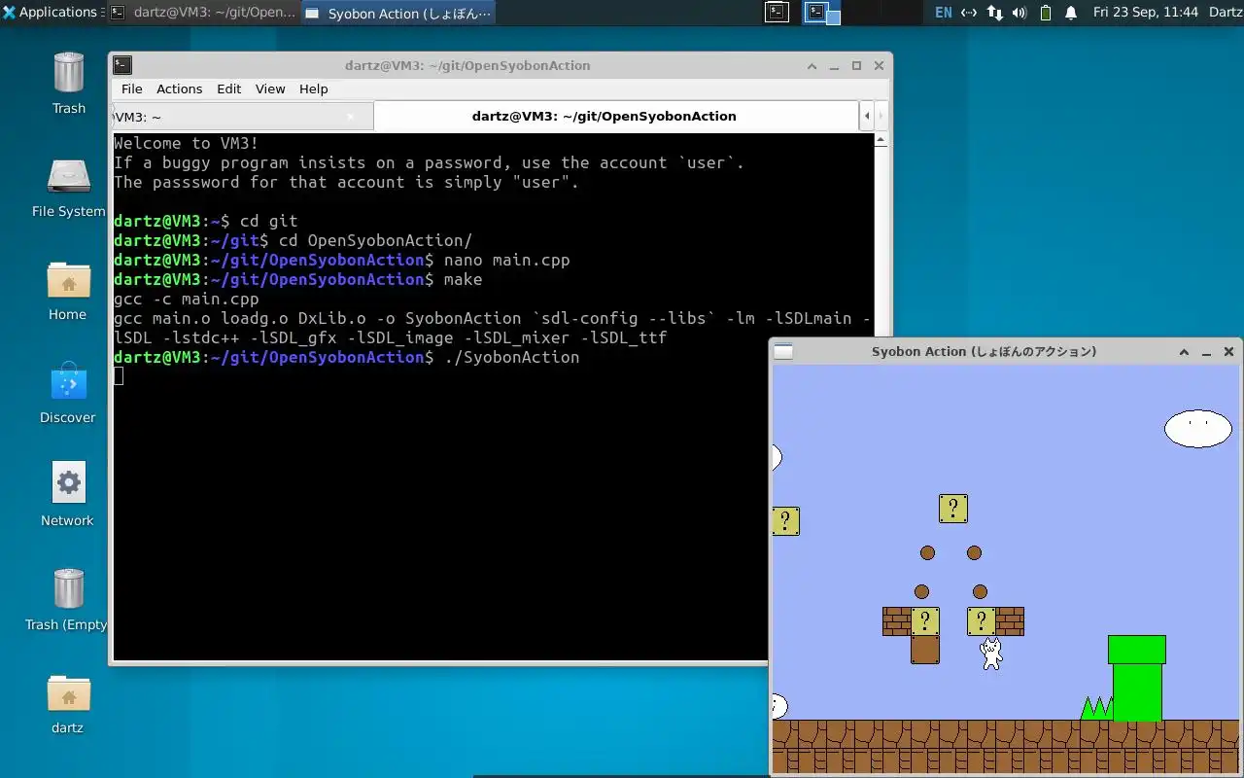Click the terminal scrollbar up arrow
Screen dimensions: 1244x778
pos(881,139)
